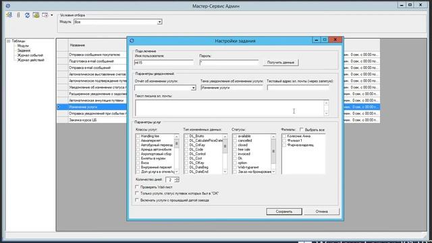Click the Количество дней spinner arrows
Screen dimensions: 432x243
(x=177, y=180)
